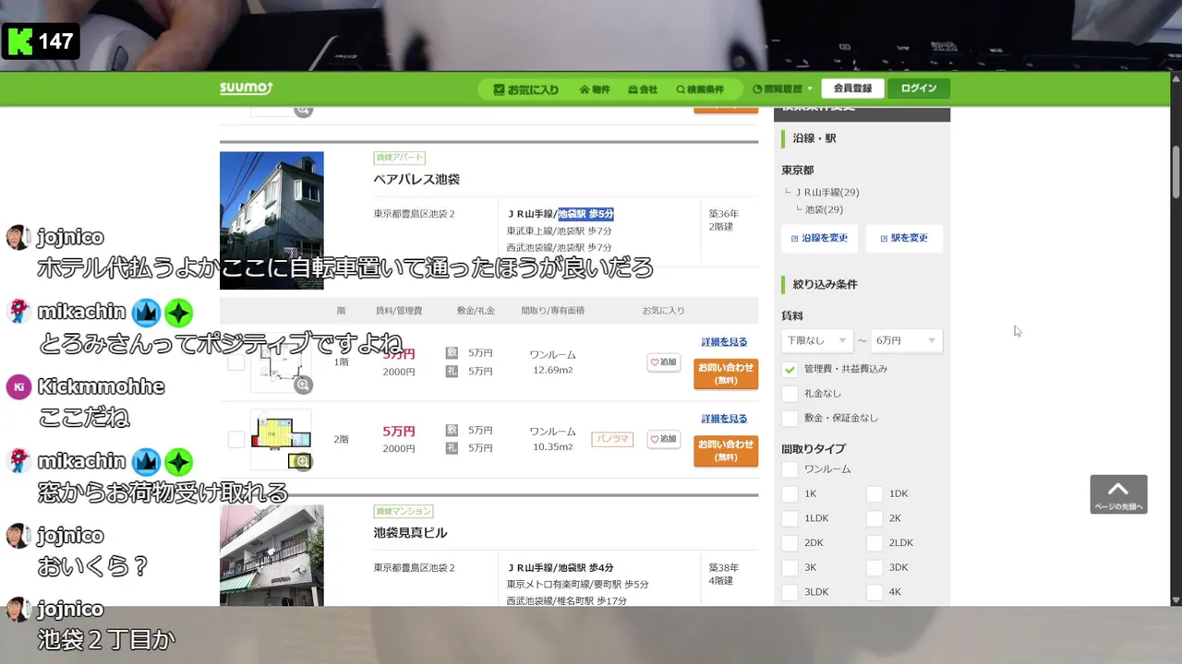Click 賃貸アパート tag label
1182x664 pixels.
click(400, 158)
